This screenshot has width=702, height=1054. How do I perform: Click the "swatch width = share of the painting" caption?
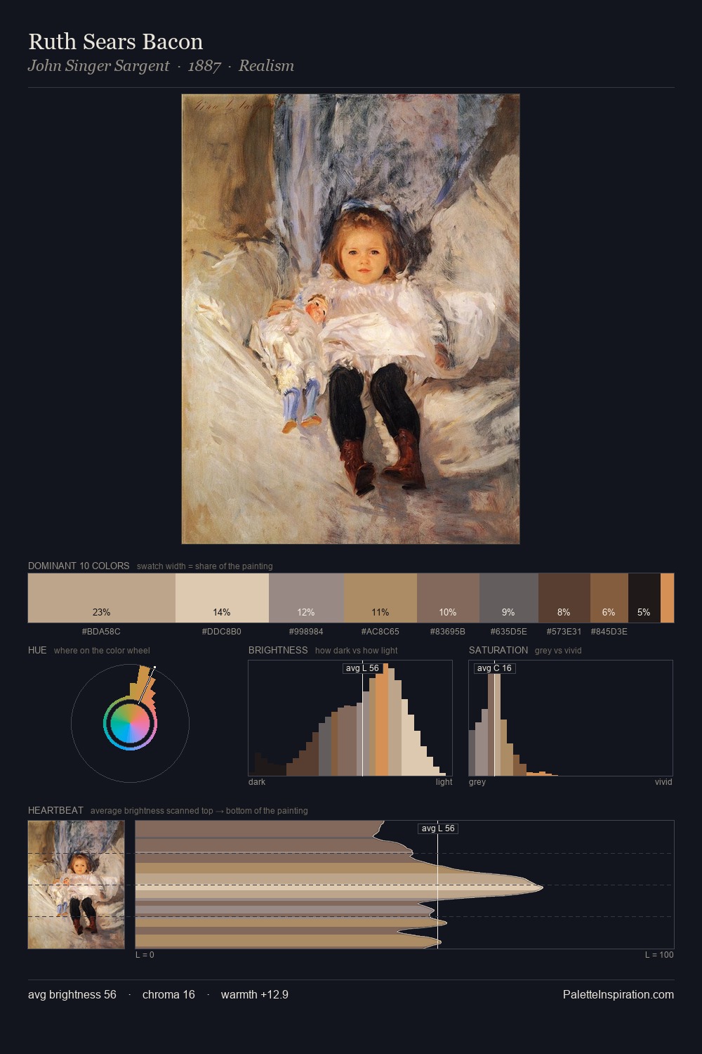205,566
